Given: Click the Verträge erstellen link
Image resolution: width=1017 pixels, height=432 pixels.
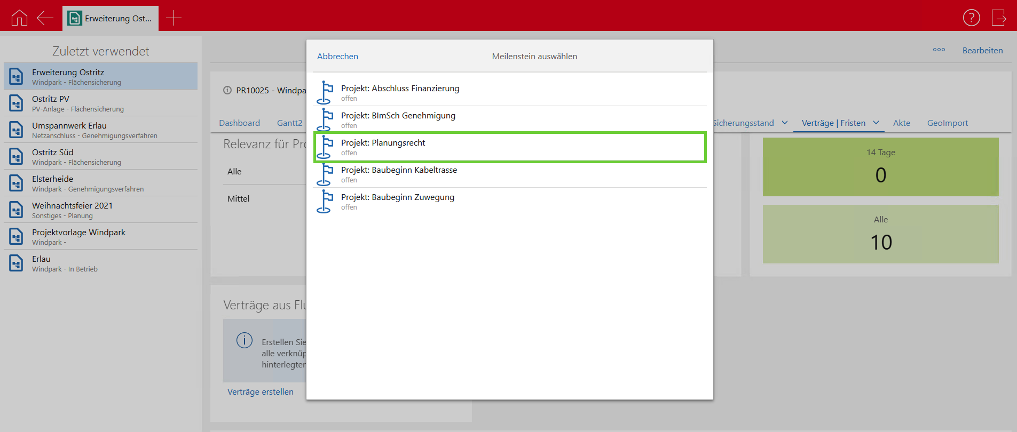Looking at the screenshot, I should coord(261,392).
